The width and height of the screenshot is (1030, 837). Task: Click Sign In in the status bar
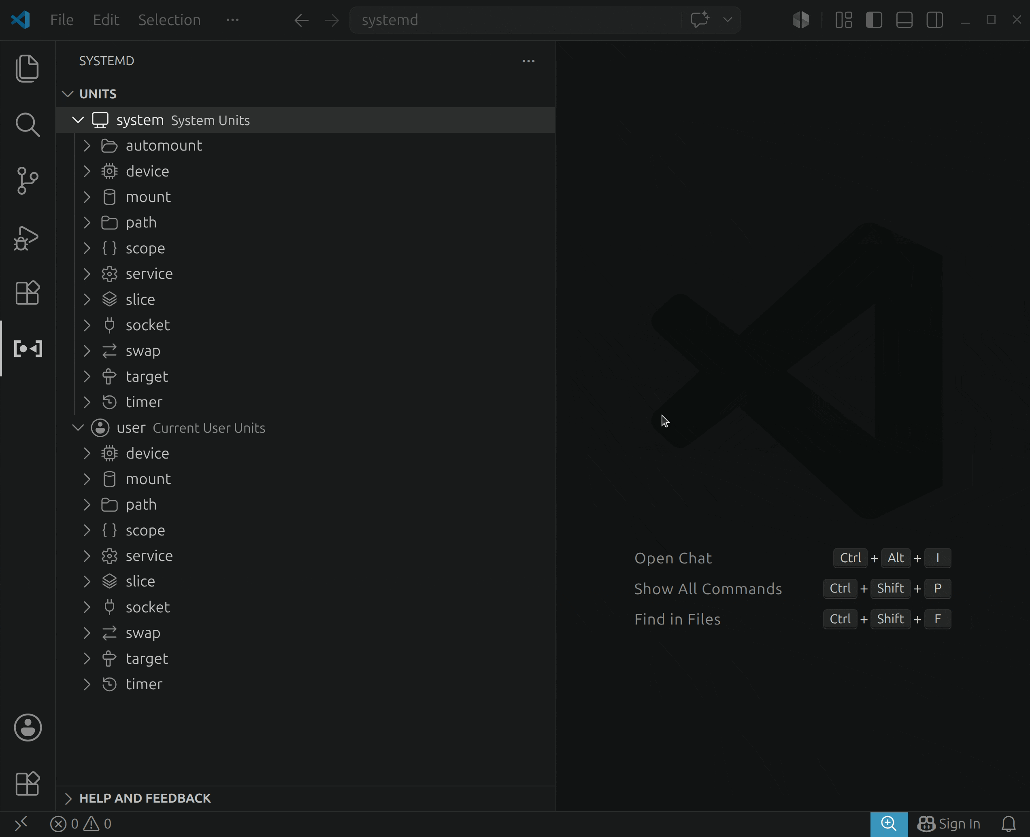tap(949, 824)
